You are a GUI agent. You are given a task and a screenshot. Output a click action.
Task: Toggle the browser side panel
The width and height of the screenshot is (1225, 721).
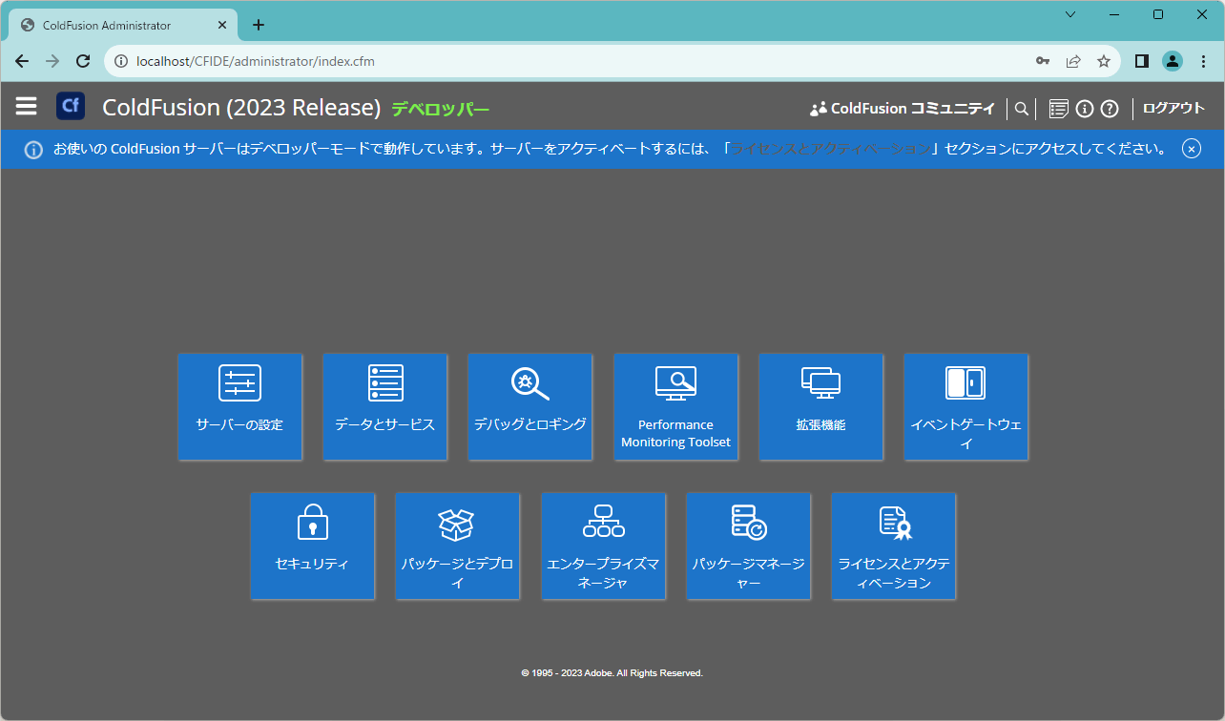pos(1142,61)
